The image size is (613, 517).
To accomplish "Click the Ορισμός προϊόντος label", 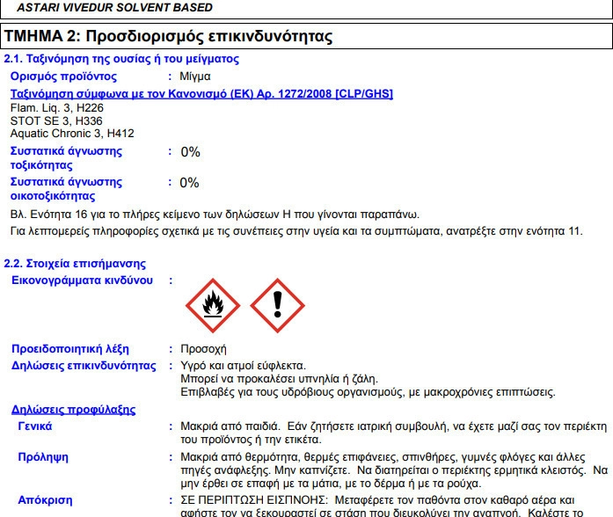I will pyautogui.click(x=63, y=76).
